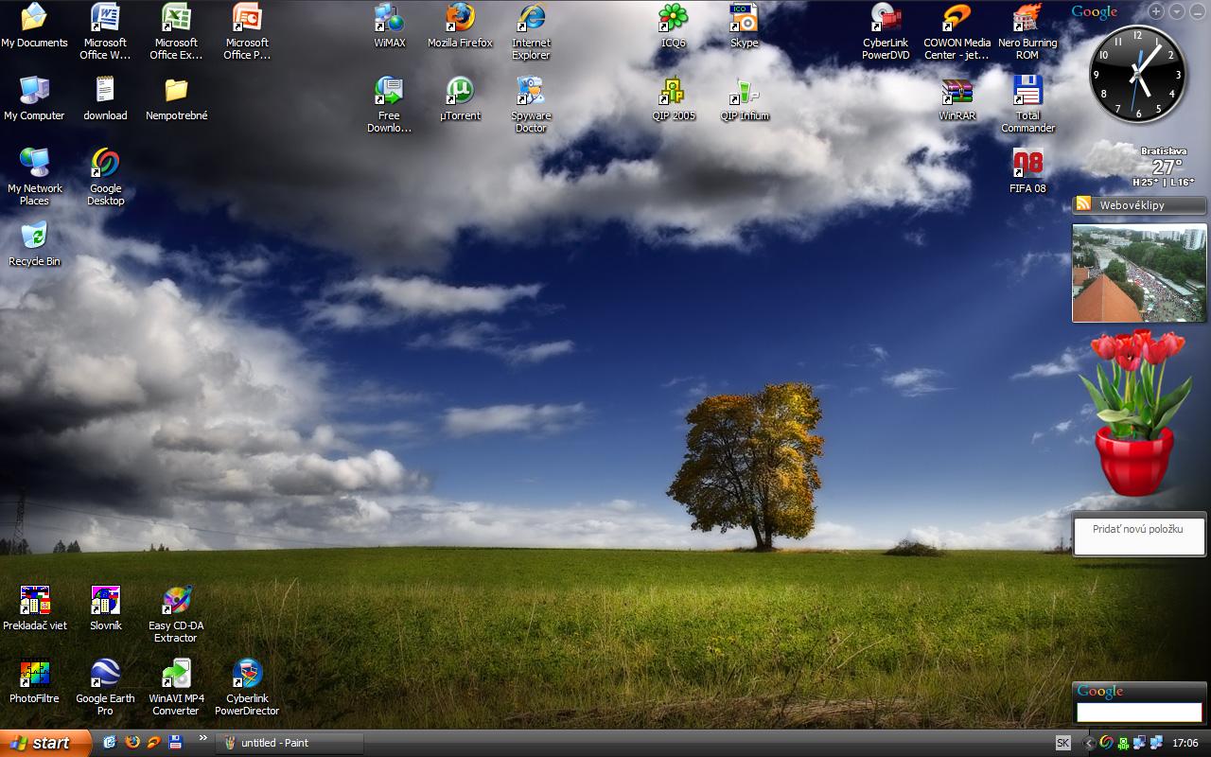Expand the Quick Launch overflow chevron
The image size is (1211, 757).
202,738
